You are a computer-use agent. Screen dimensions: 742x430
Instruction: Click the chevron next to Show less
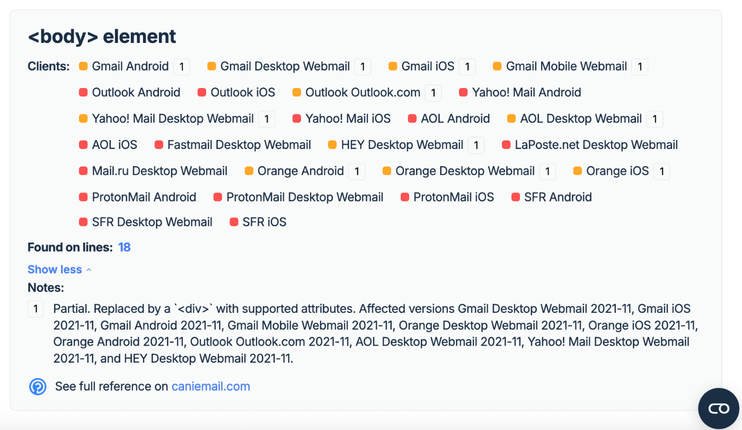pos(89,270)
